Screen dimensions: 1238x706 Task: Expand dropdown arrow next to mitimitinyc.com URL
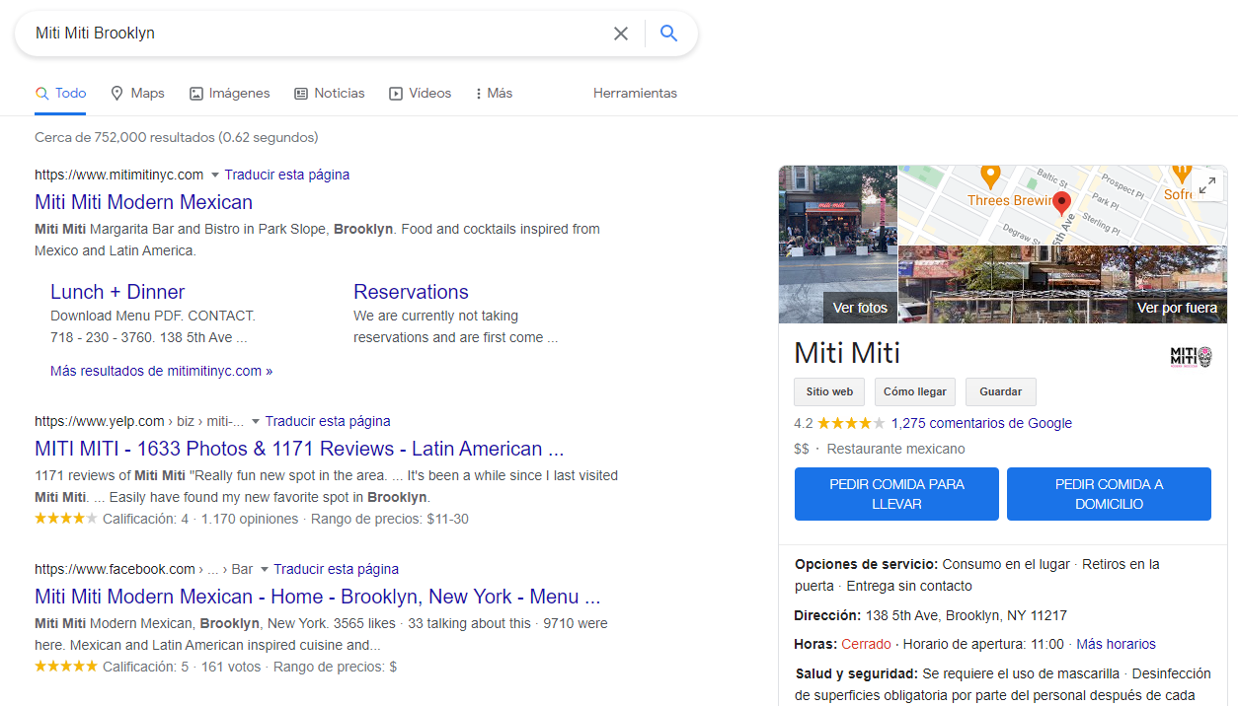coord(214,176)
